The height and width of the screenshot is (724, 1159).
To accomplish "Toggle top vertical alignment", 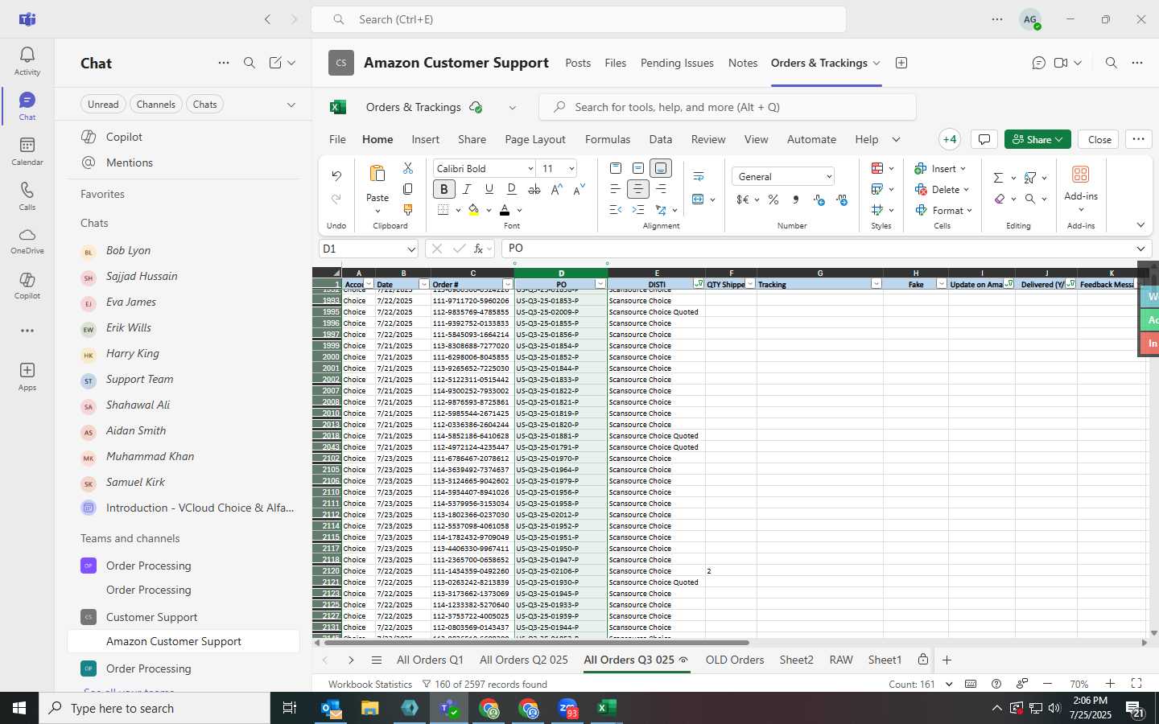I will 616,168.
